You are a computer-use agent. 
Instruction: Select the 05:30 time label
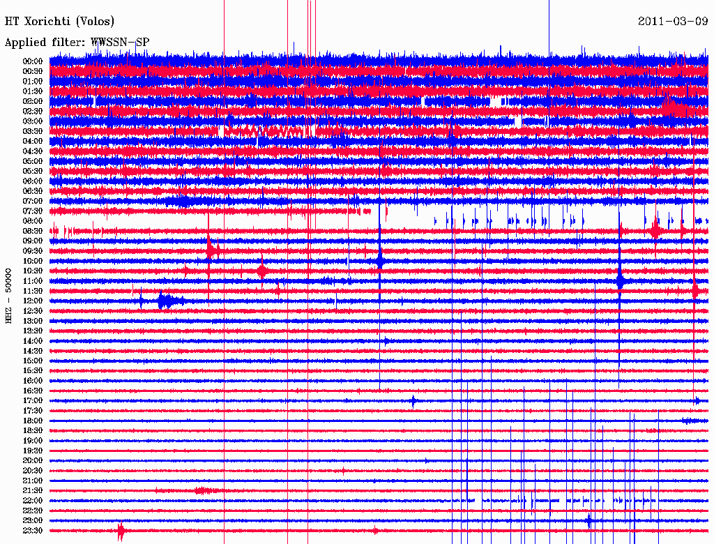(33, 172)
